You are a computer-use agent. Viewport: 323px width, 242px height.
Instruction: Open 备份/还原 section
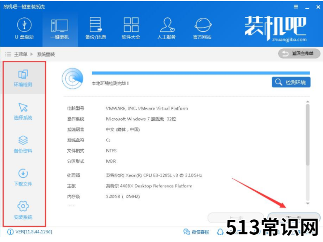click(96, 28)
